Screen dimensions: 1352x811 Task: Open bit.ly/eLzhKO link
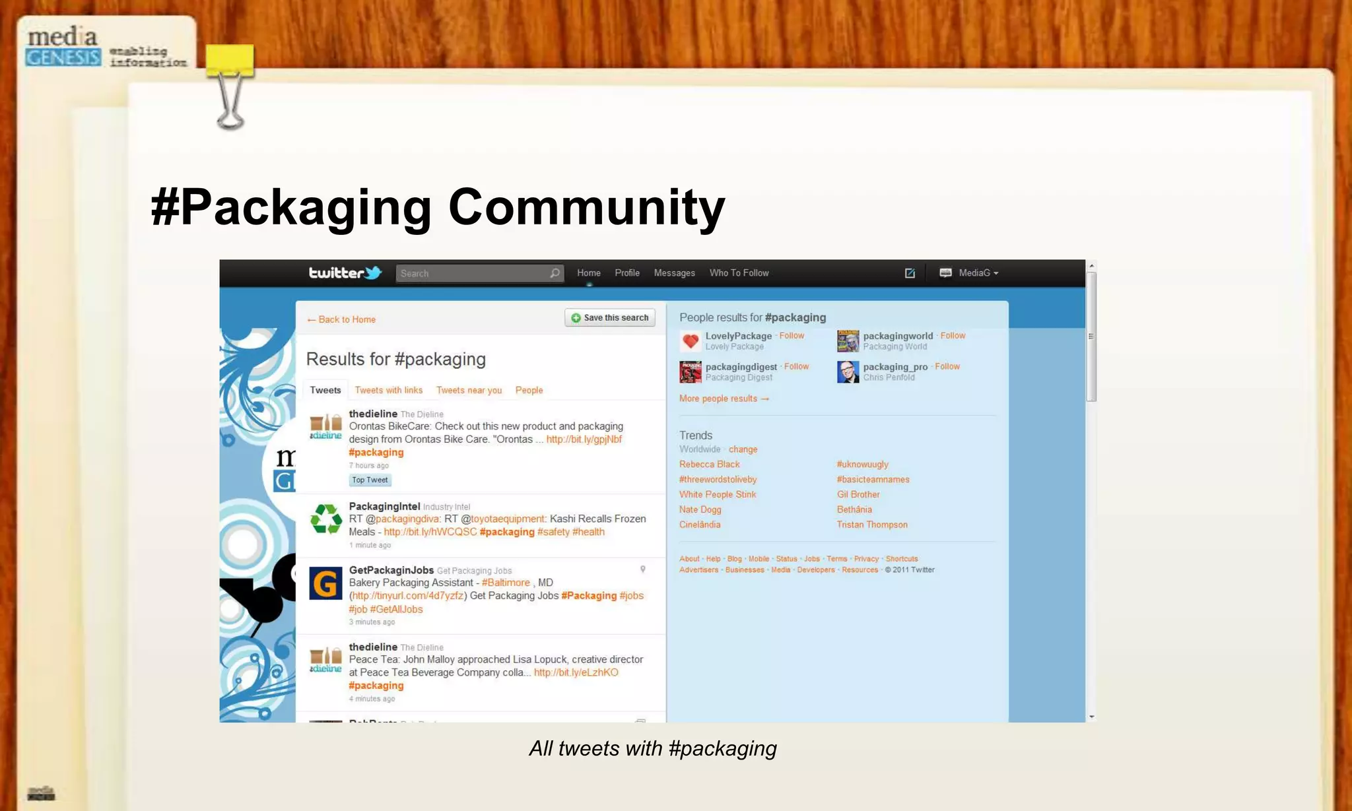(x=576, y=673)
